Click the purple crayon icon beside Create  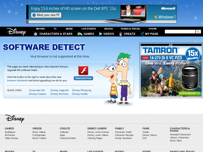[x=121, y=34]
